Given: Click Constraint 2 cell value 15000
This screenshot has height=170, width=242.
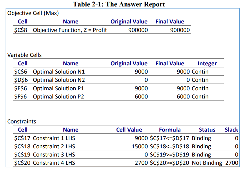Looking at the screenshot, I should click(140, 146).
